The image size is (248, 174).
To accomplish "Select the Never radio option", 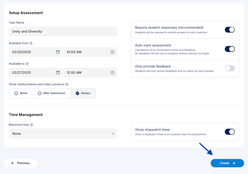I will click(21, 93).
